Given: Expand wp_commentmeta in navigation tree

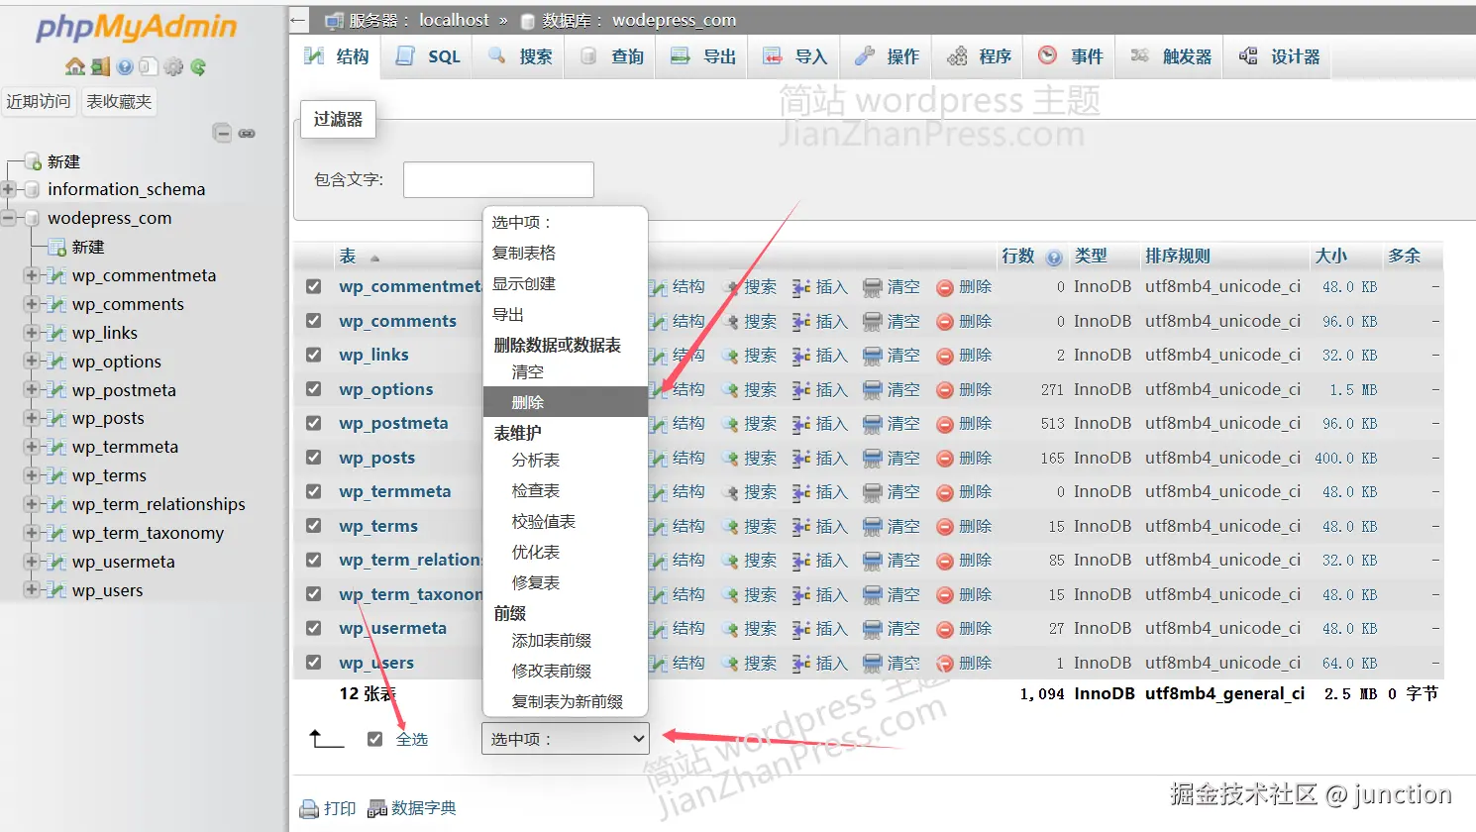Looking at the screenshot, I should (x=32, y=275).
